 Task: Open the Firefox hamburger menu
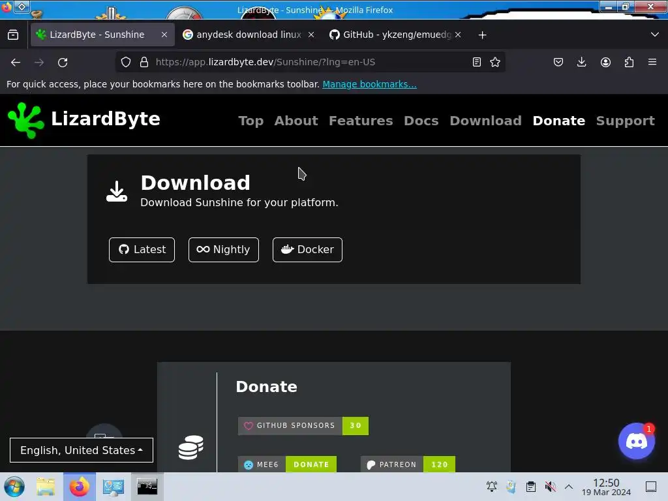pyautogui.click(x=652, y=62)
